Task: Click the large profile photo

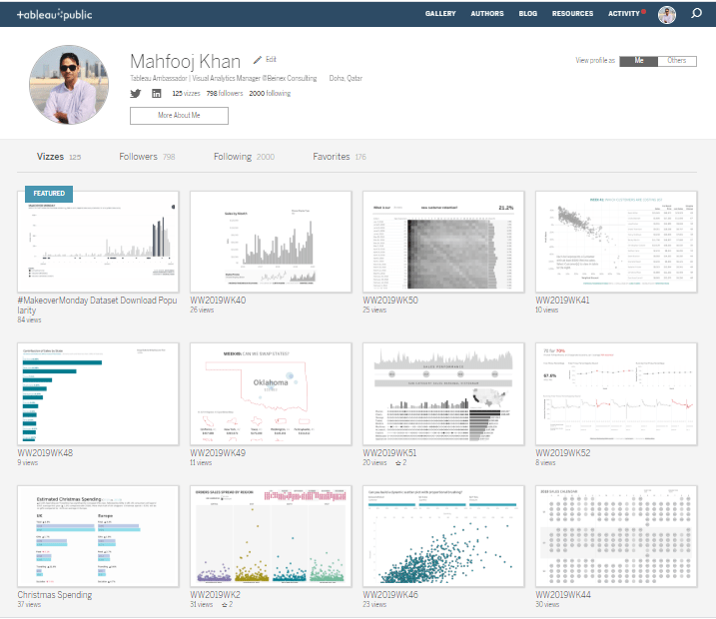Action: point(69,85)
